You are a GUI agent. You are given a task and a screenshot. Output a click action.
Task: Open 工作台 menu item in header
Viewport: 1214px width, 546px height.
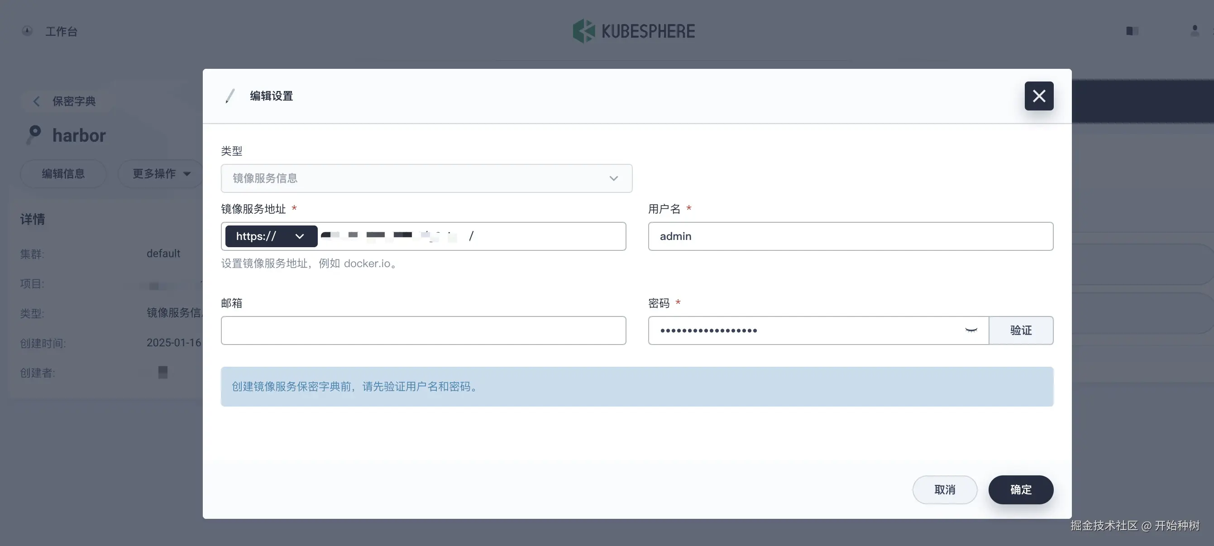click(61, 32)
